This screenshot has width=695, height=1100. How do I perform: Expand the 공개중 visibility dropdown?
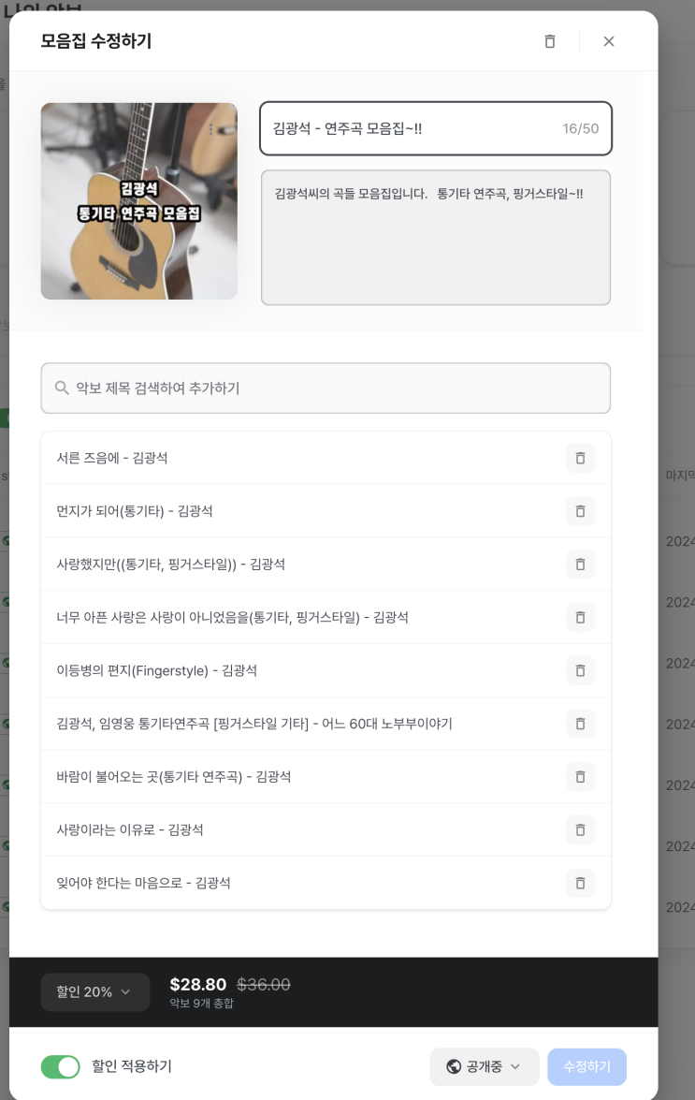pyautogui.click(x=485, y=1067)
